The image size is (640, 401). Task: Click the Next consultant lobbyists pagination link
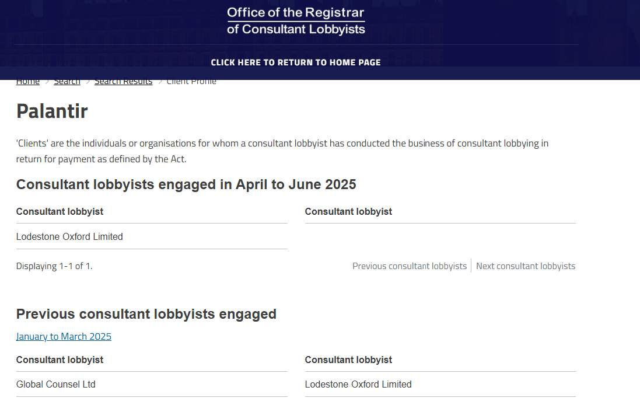(526, 266)
